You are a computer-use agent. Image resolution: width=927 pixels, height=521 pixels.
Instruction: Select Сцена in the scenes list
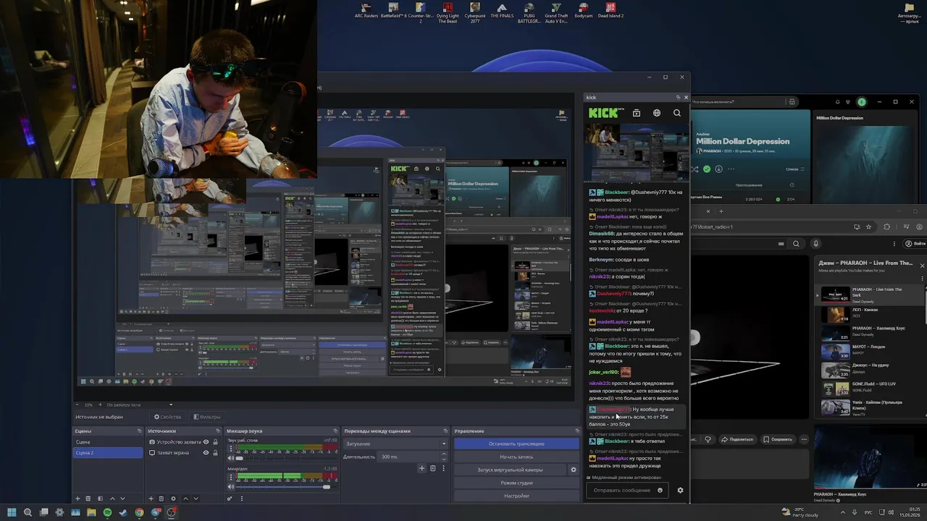coord(109,442)
